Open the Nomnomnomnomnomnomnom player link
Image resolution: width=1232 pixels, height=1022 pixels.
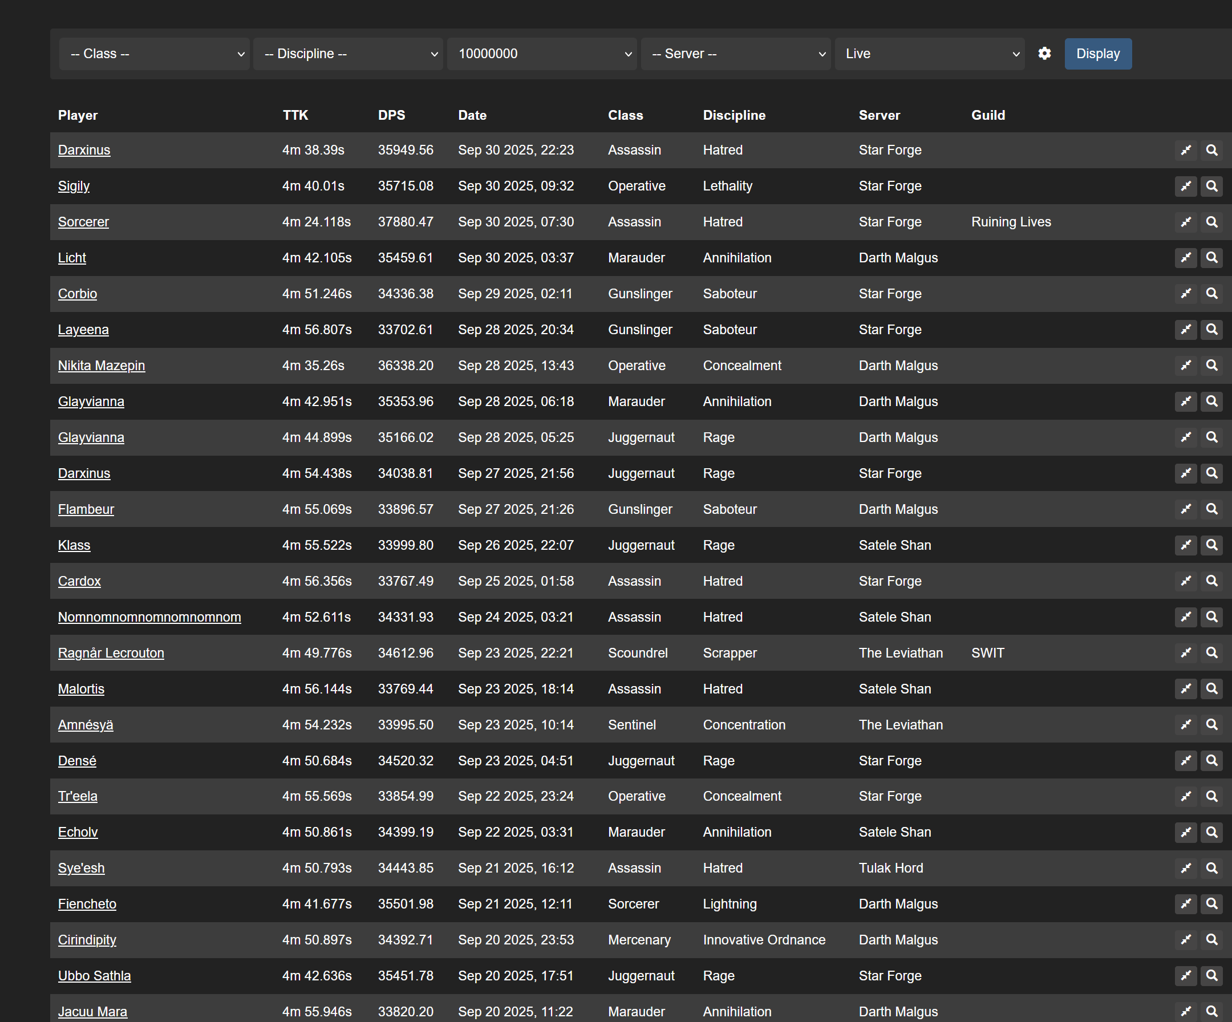point(149,617)
